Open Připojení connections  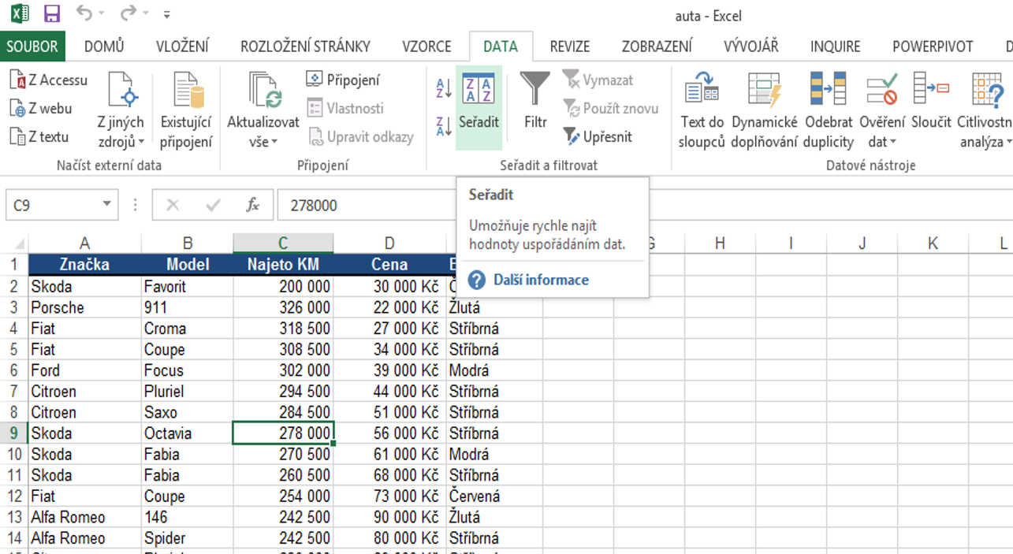point(343,80)
